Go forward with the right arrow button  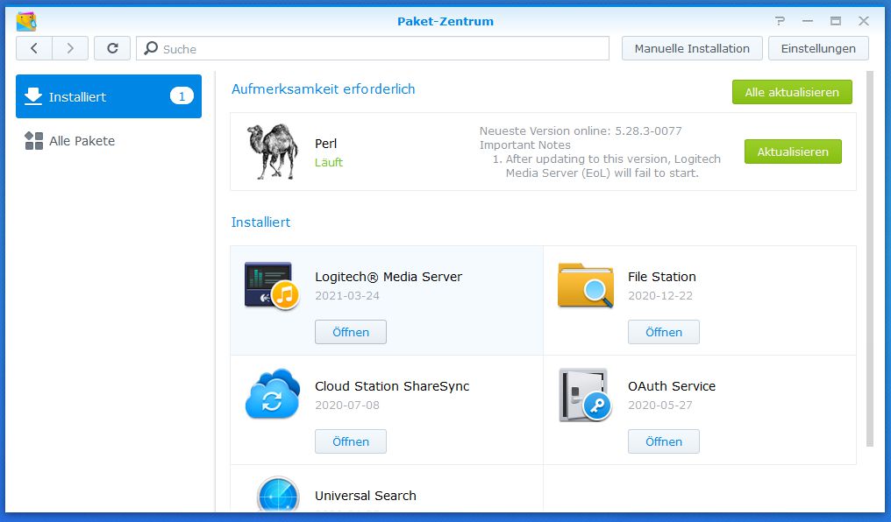70,48
